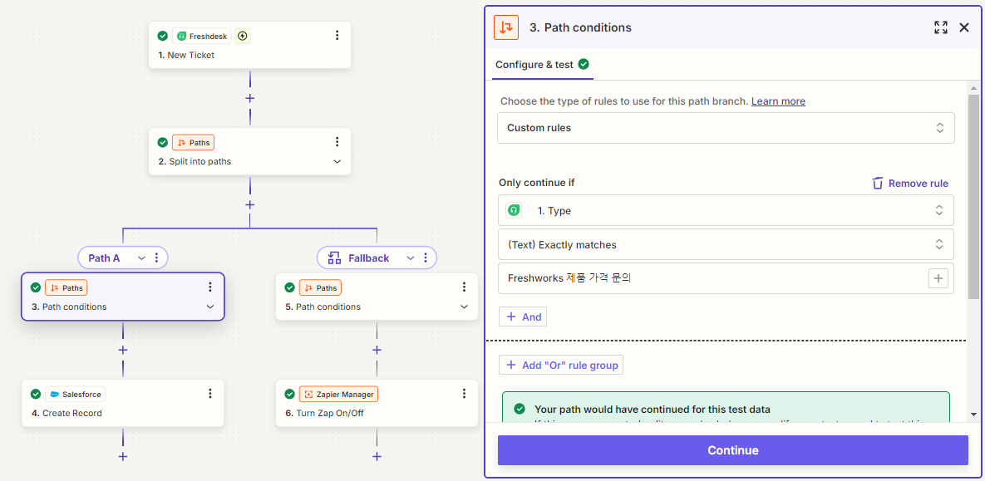Open the Custom rules type dropdown
Image resolution: width=985 pixels, height=481 pixels.
(x=726, y=128)
